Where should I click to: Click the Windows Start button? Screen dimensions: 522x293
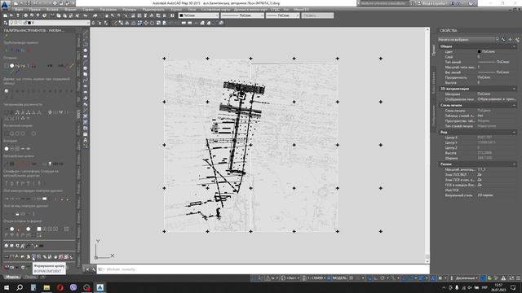click(x=7, y=287)
